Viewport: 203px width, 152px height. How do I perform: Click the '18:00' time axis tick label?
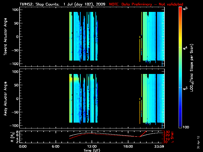click(x=128, y=147)
